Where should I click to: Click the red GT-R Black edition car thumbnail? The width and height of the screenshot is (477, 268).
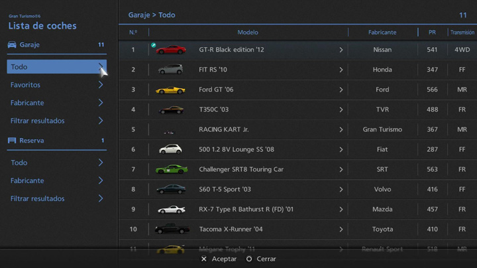171,50
